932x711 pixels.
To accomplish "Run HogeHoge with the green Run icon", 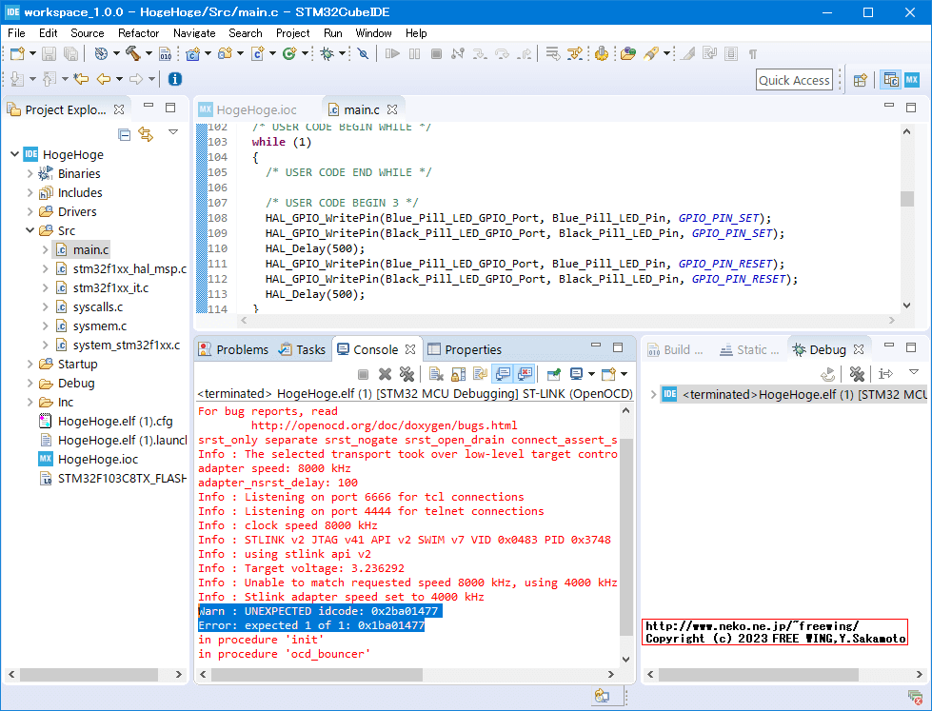I will 288,55.
